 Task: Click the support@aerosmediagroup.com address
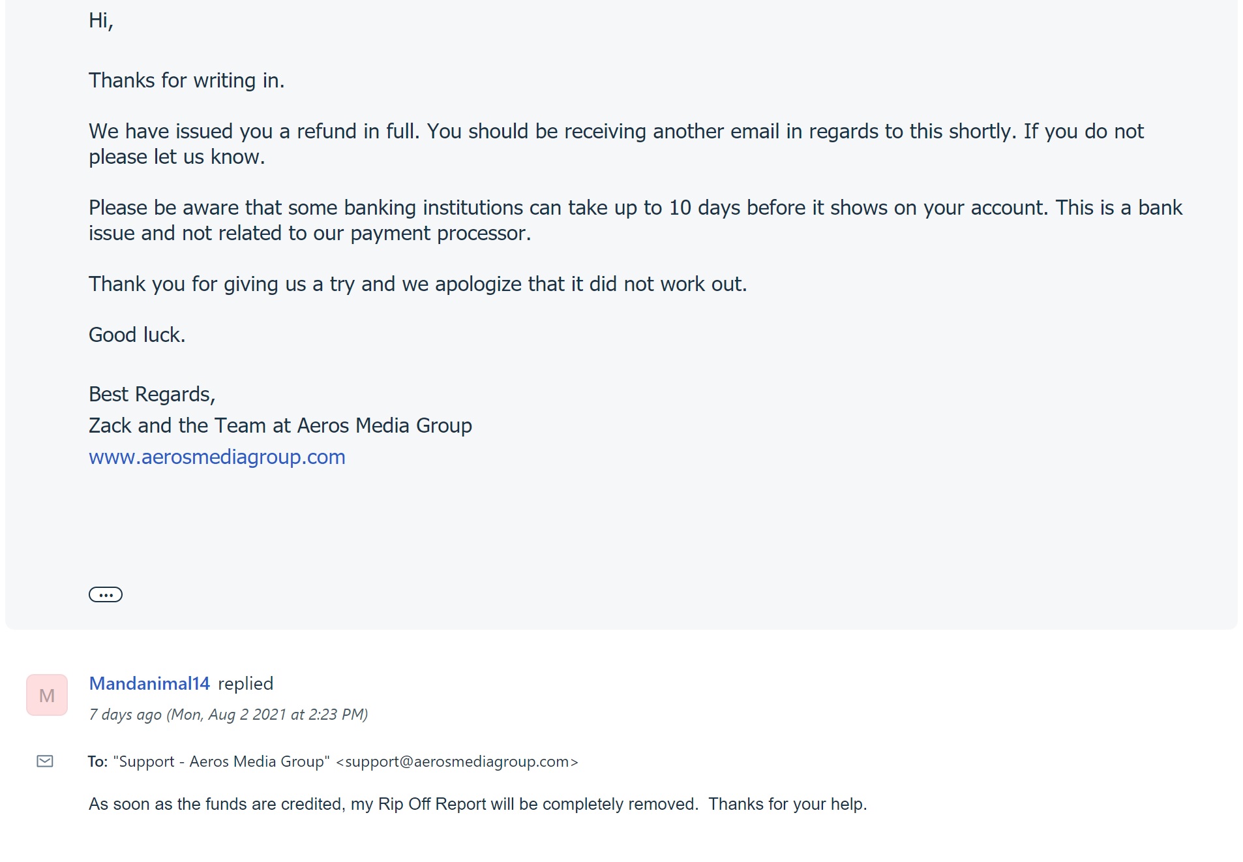457,762
